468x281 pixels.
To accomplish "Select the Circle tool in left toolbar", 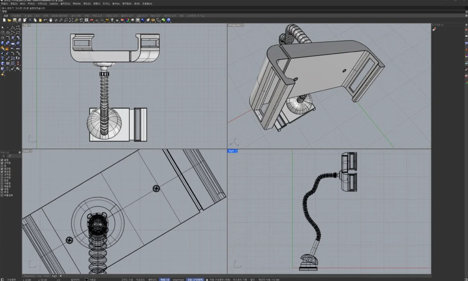I will pos(2,33).
